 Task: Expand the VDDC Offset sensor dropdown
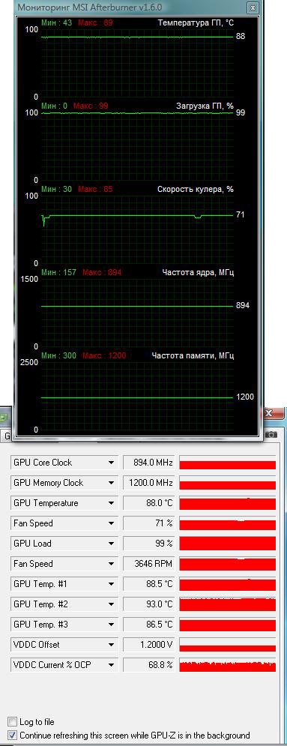[x=111, y=645]
